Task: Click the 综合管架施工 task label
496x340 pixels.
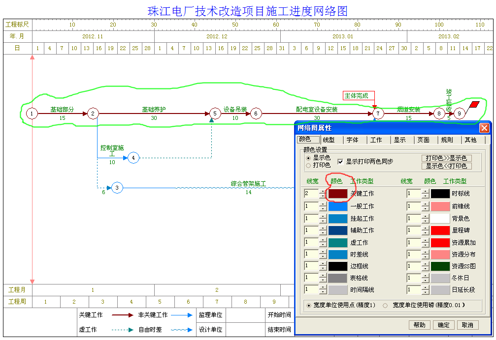Action: click(x=248, y=184)
